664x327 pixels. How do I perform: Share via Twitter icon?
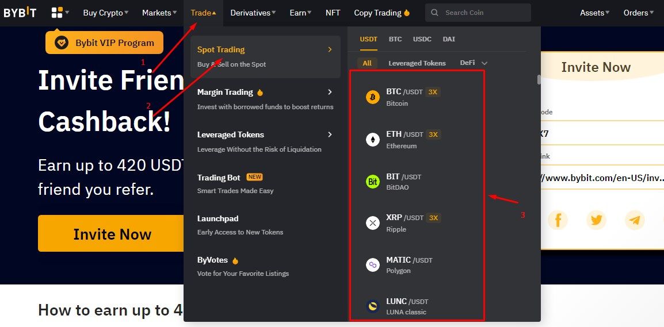coord(596,220)
